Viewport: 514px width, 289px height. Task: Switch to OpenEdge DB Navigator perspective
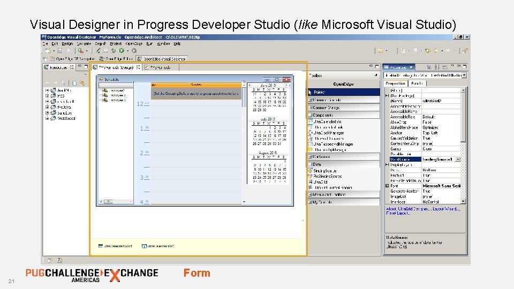(x=72, y=59)
